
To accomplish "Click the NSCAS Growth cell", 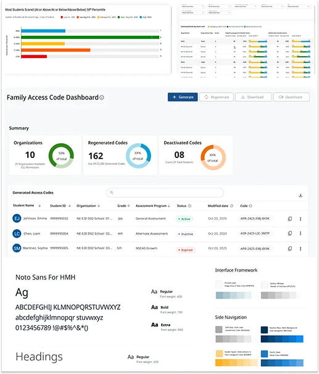I will (x=146, y=248).
